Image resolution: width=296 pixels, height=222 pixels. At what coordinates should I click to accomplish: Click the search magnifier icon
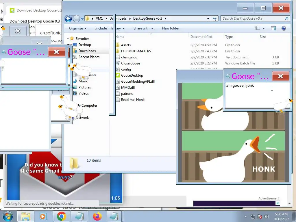(x=286, y=18)
